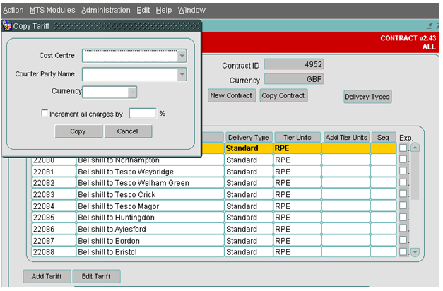The height and width of the screenshot is (291, 443).
Task: Click tariff ID cell 22081
Action: point(54,172)
